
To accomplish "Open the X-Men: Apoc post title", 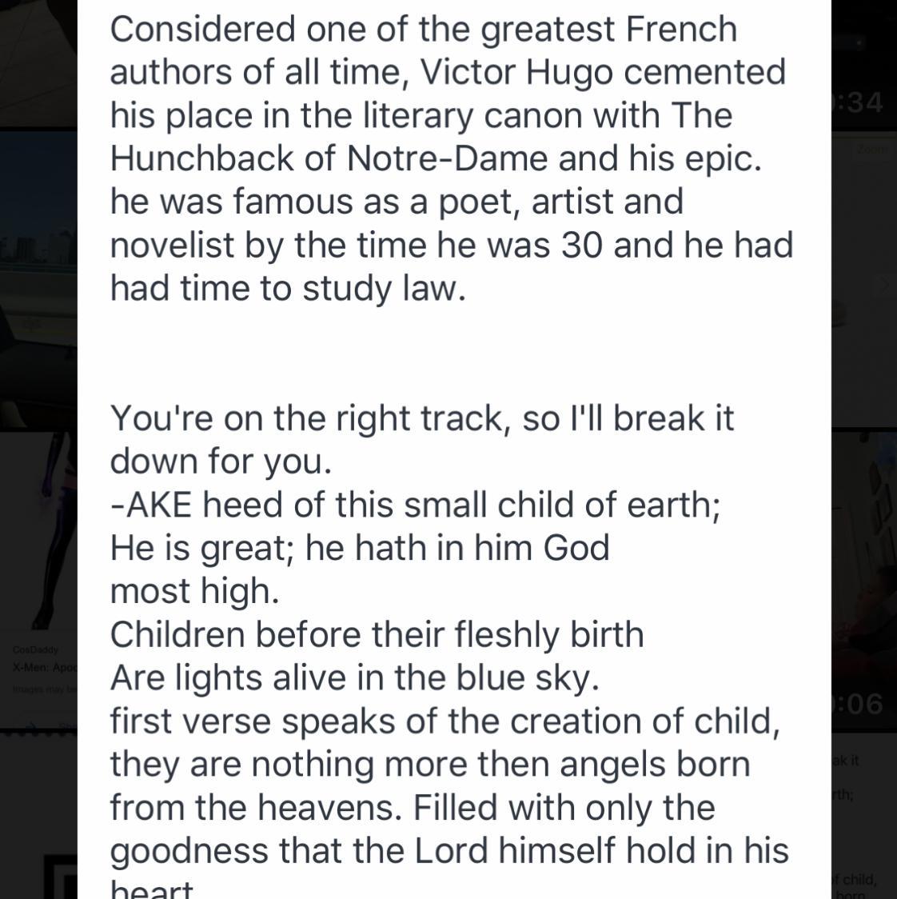I will pos(45,668).
